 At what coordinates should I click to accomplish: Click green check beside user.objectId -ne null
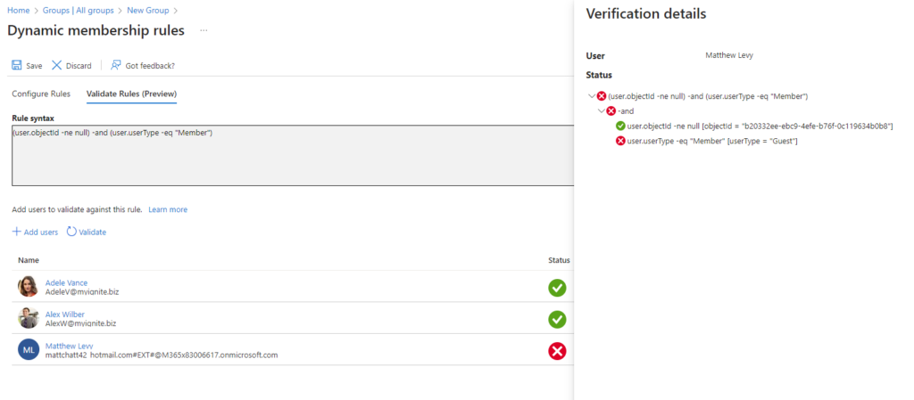(x=621, y=126)
